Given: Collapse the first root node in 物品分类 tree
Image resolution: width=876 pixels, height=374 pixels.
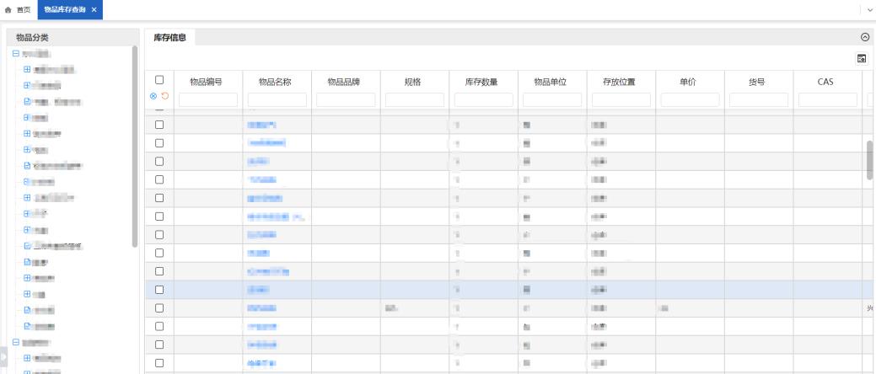Looking at the screenshot, I should pos(15,54).
